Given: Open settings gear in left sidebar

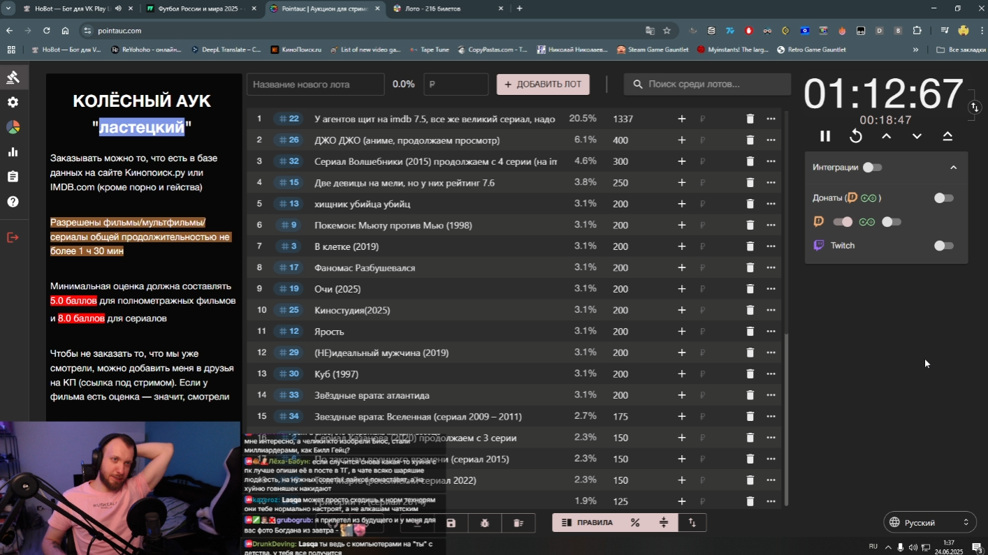Looking at the screenshot, I should coord(13,102).
